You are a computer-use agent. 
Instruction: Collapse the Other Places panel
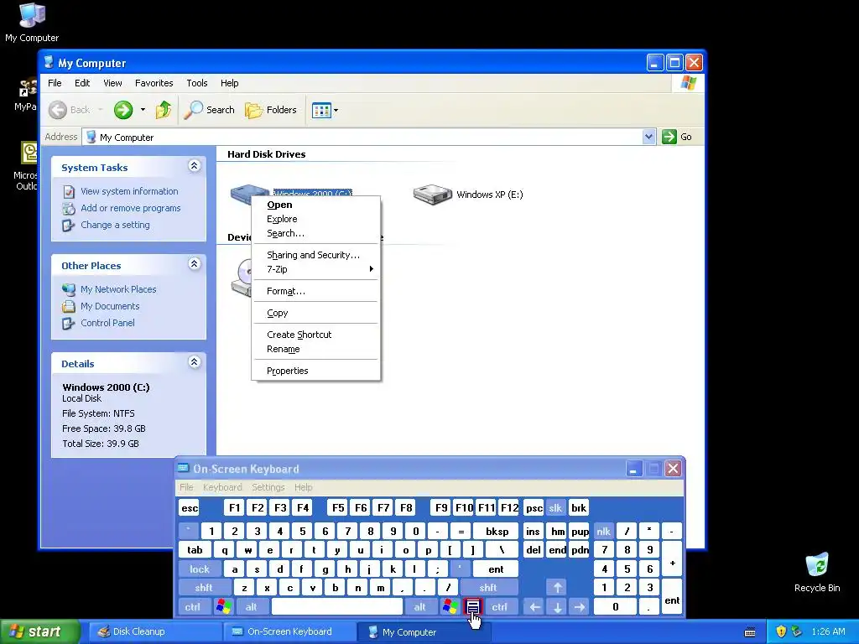[194, 264]
